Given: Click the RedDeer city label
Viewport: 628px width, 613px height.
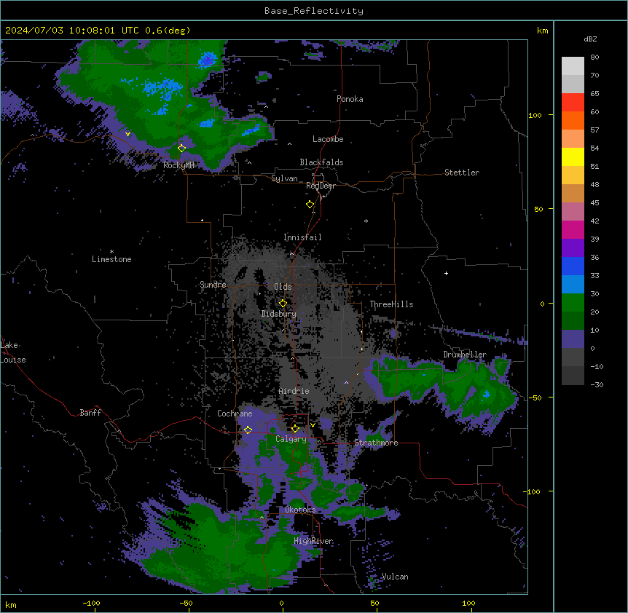Looking at the screenshot, I should 321,186.
